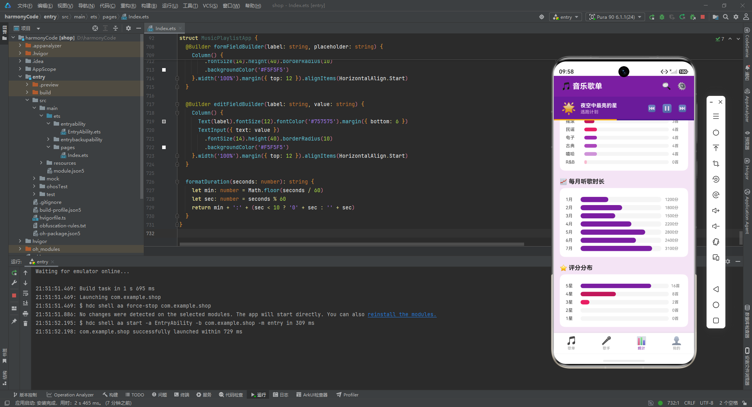
Task: Attach debugger to process icon
Action: pyautogui.click(x=692, y=17)
